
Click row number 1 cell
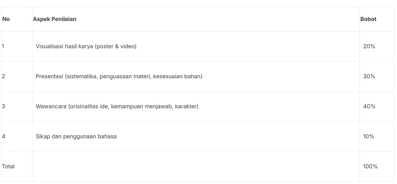coord(3,46)
